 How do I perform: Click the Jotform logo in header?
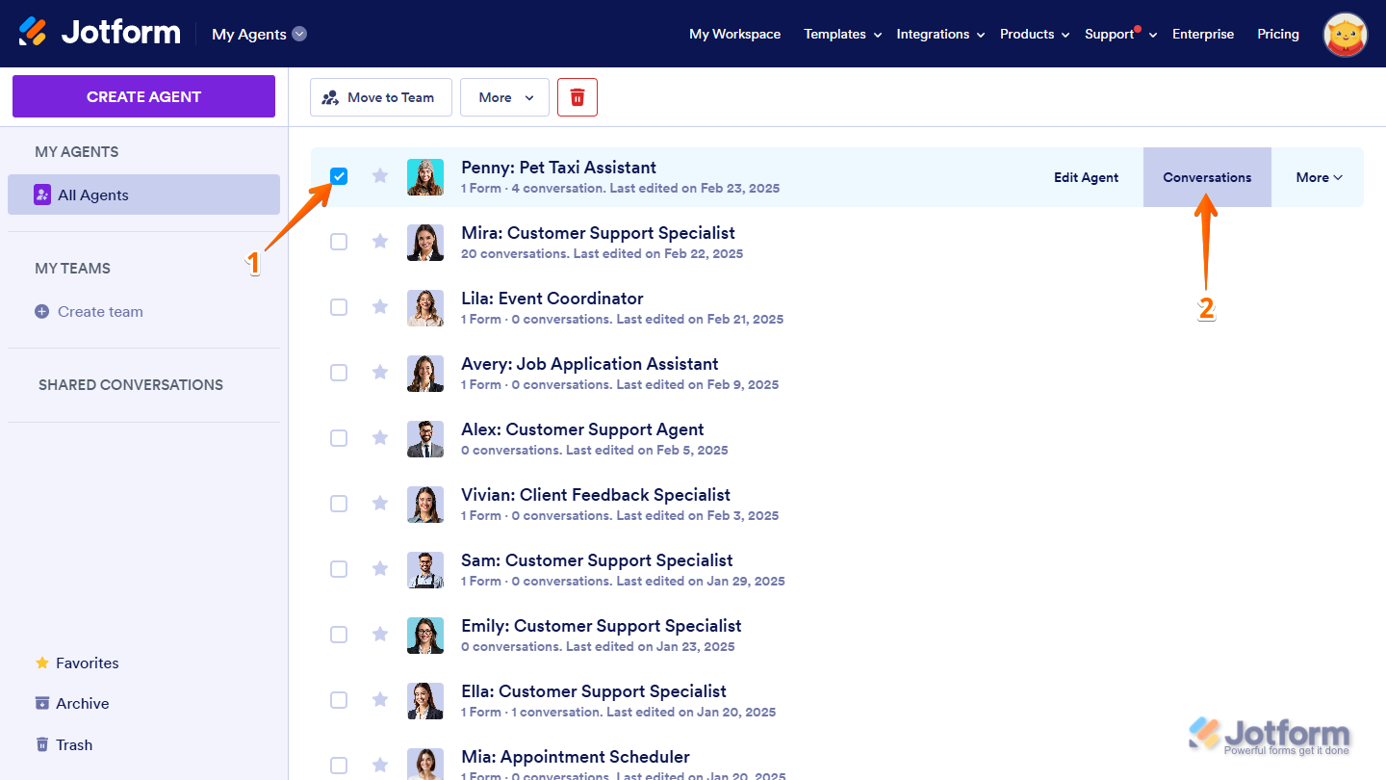[100, 33]
